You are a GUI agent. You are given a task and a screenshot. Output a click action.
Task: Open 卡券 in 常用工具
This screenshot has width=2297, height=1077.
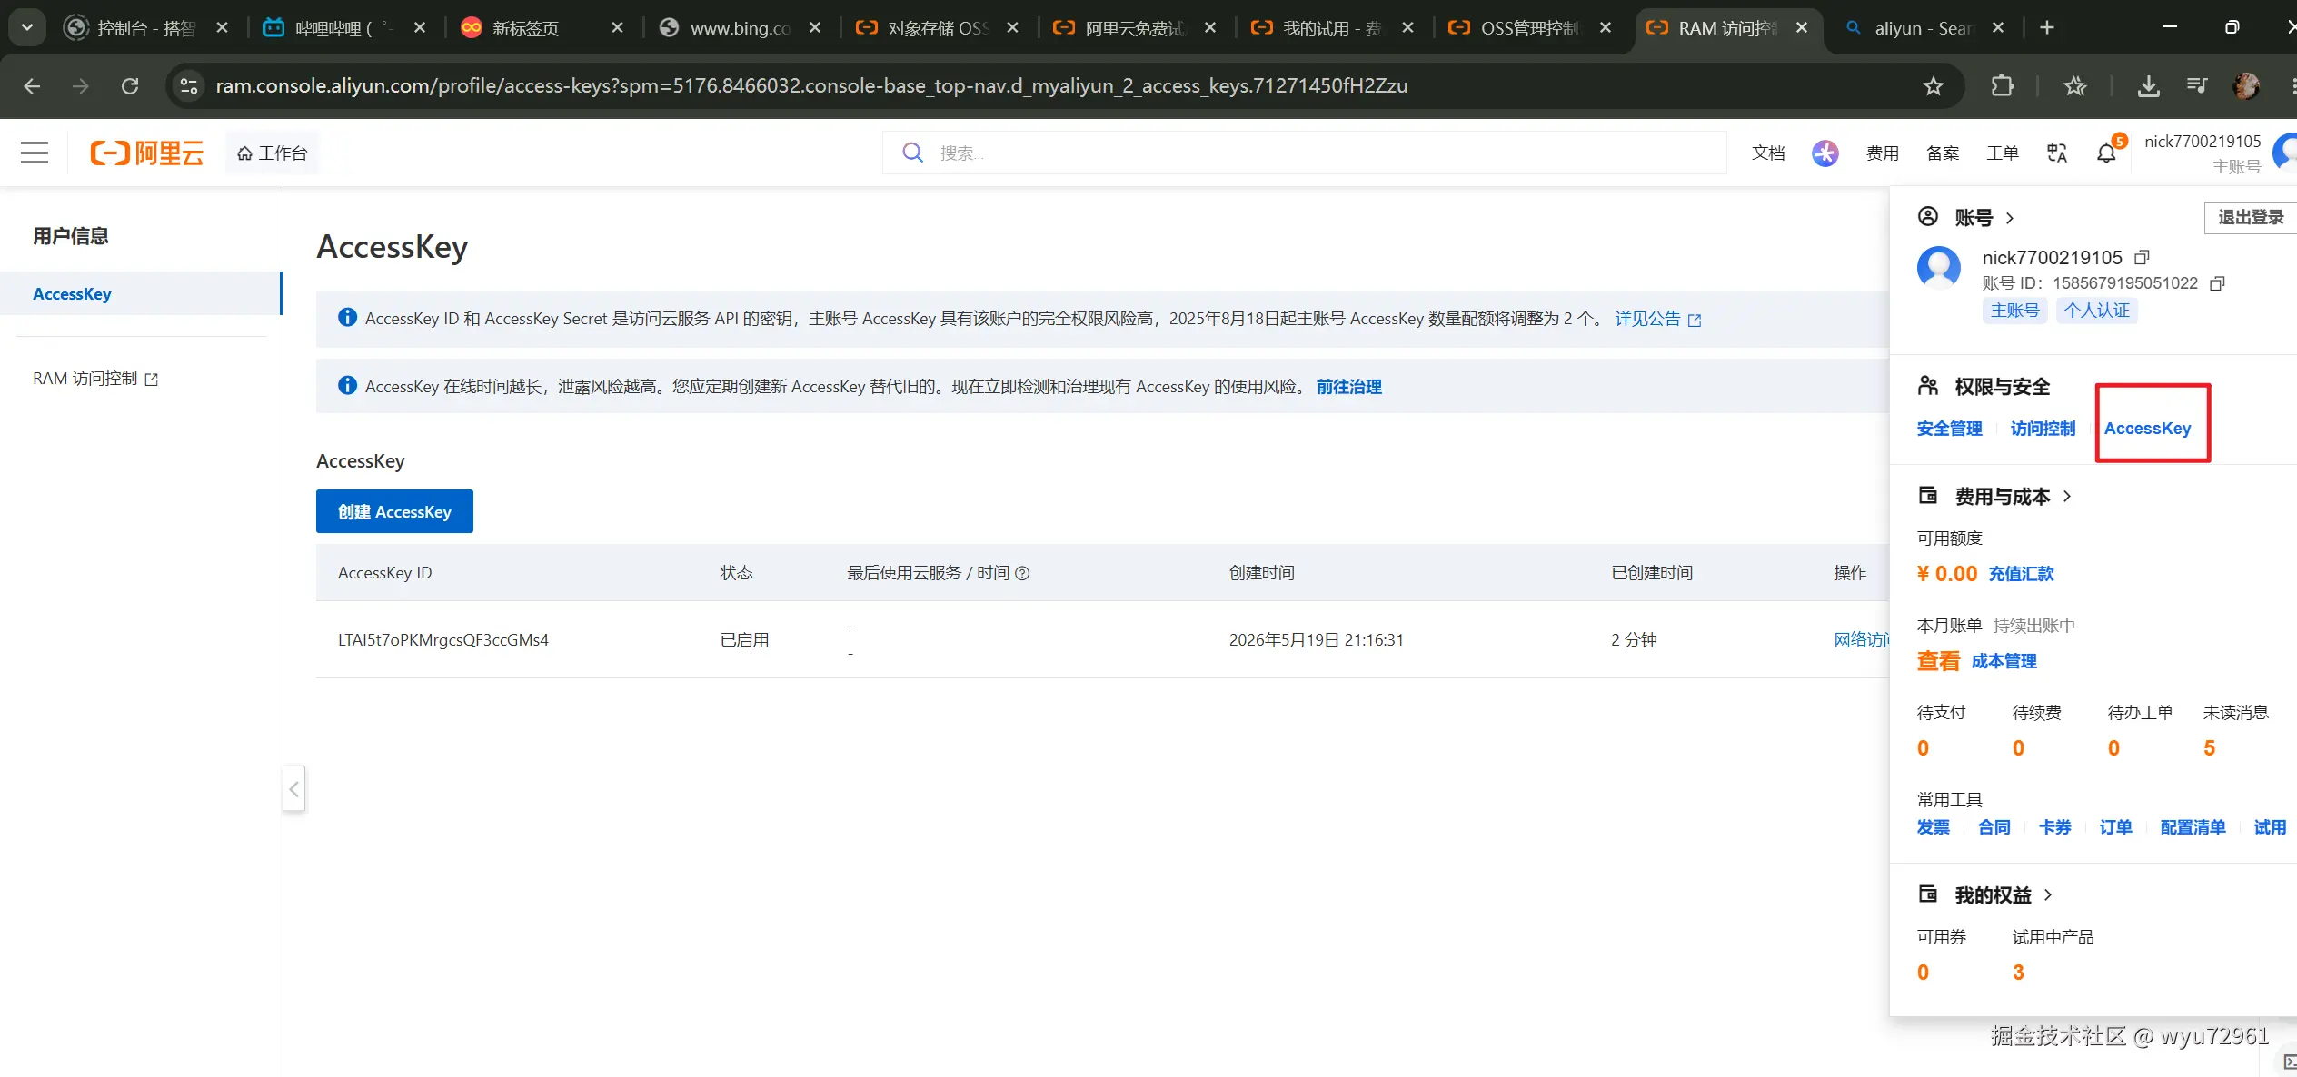coord(2054,827)
